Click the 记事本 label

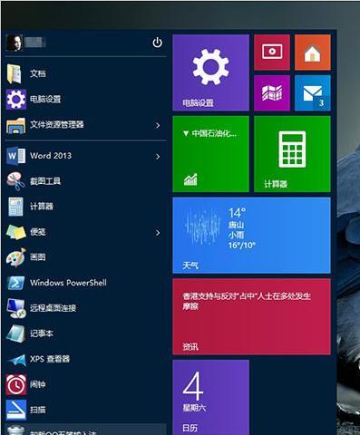pos(42,333)
